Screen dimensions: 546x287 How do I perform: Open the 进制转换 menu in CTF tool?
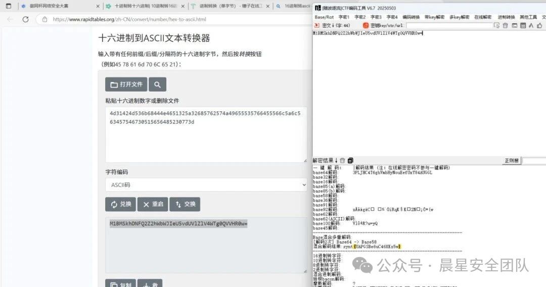pyautogui.click(x=506, y=17)
